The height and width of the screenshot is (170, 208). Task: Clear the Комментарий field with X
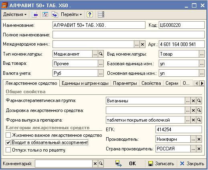95,164
